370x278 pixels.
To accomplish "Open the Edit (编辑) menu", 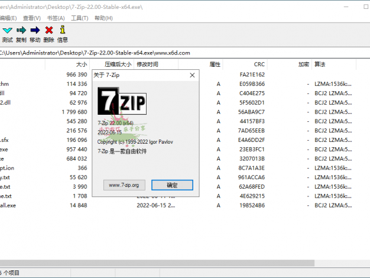I will coord(8,18).
